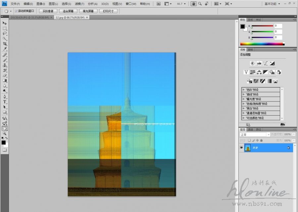Select the Horizontal Type tool
Image resolution: width=298 pixels, height=212 pixels.
coord(5,102)
